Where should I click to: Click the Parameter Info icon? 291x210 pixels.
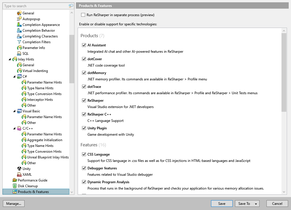pos(19,48)
